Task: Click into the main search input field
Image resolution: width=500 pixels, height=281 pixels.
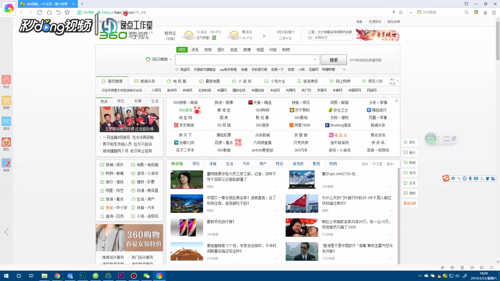Action: [x=248, y=60]
